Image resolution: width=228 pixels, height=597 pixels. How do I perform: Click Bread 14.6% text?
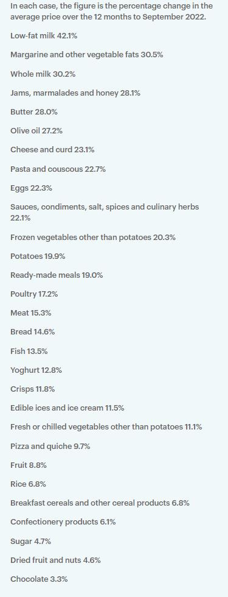pyautogui.click(x=32, y=331)
